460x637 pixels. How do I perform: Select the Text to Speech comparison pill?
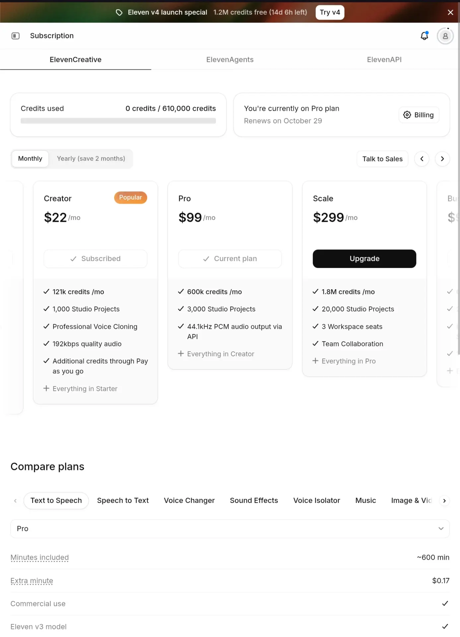click(56, 500)
